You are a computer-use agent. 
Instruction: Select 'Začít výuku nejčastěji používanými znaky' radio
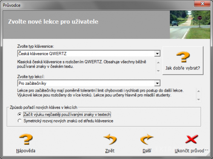(20, 114)
